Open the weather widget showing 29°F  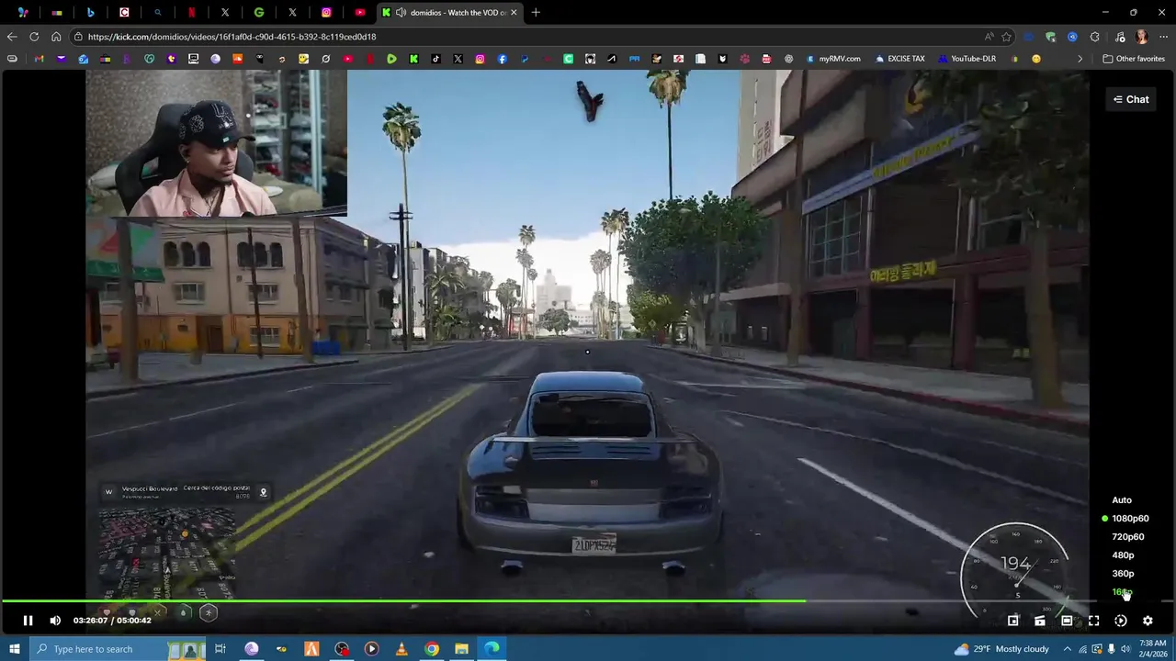click(x=1001, y=649)
